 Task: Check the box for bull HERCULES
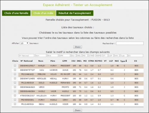pyautogui.click(x=15, y=78)
